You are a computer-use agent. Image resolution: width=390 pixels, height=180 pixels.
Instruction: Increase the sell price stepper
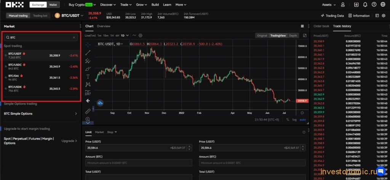click(304, 146)
